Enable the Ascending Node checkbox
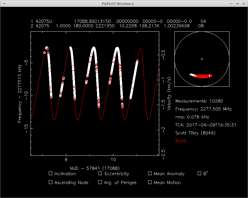Image resolution: width=248 pixels, height=198 pixels. click(51, 182)
